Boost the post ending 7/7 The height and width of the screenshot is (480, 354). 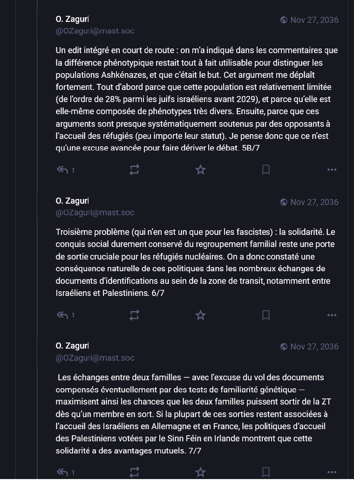tap(134, 472)
